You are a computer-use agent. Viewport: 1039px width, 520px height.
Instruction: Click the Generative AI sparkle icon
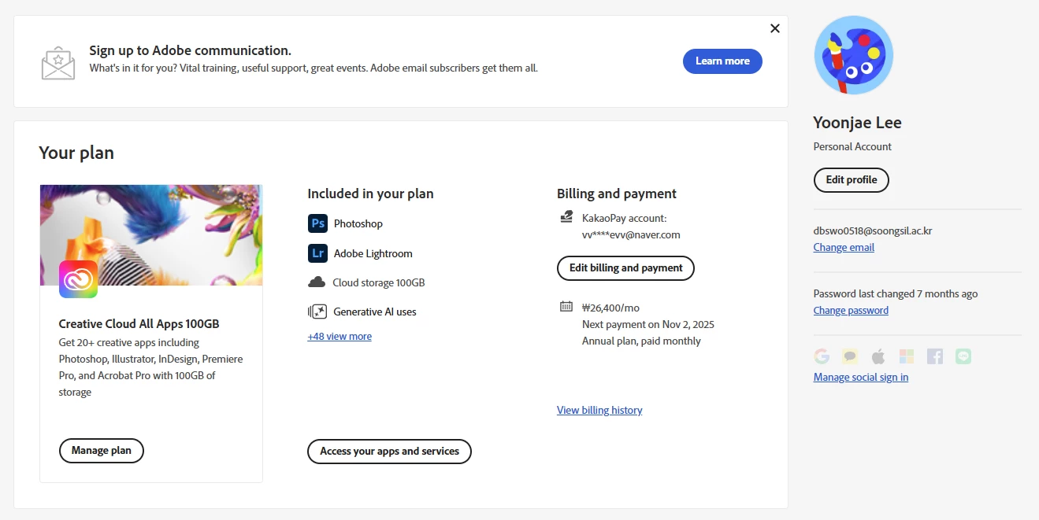(x=317, y=312)
